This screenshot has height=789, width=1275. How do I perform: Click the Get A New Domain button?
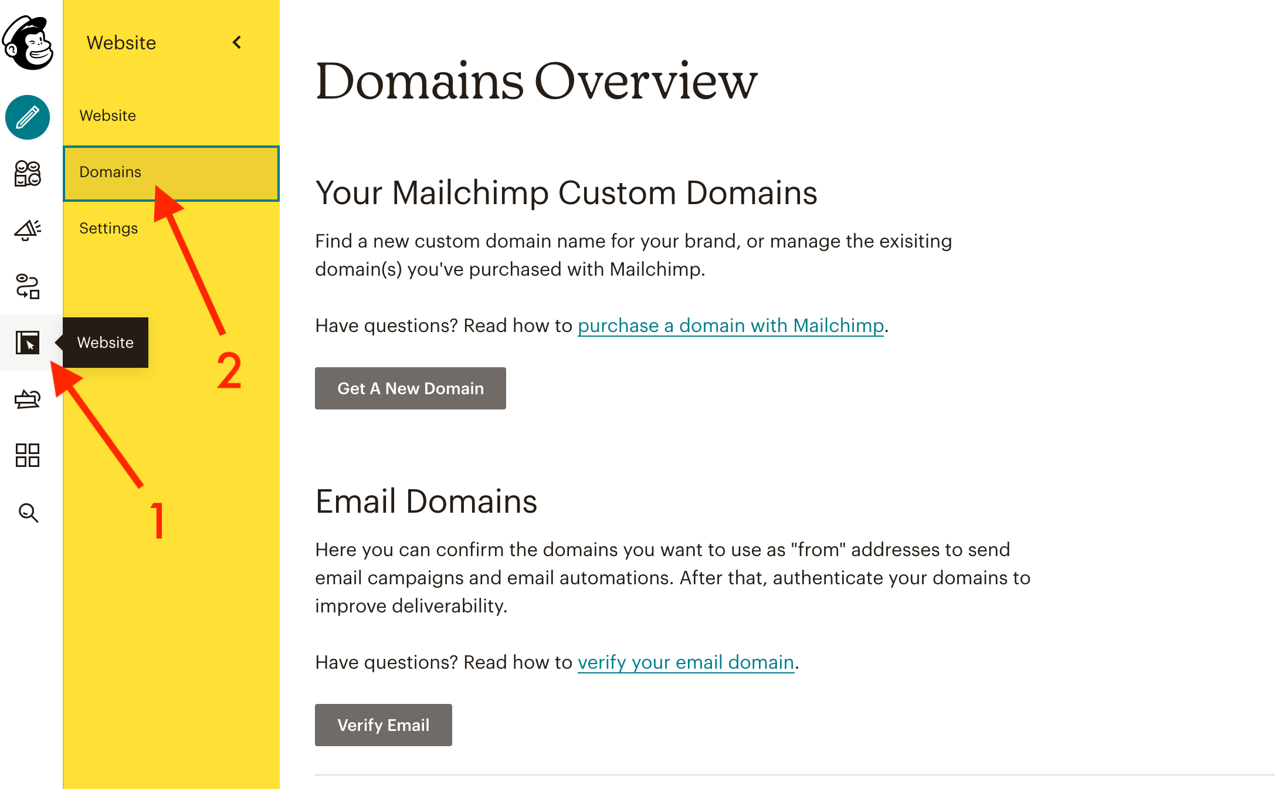click(410, 388)
